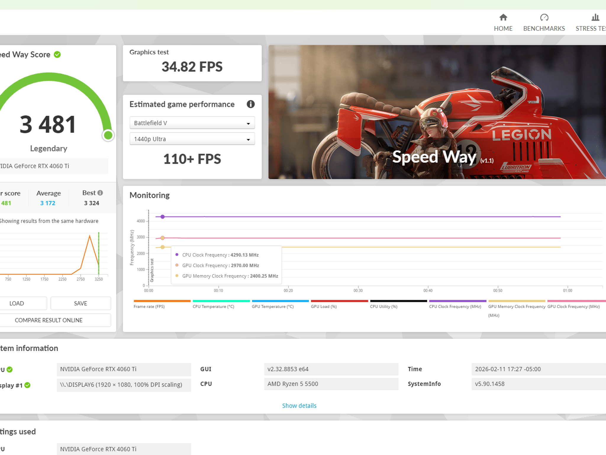Open the Stress Tests chart icon
Screen dimensions: 606x455
(595, 17)
